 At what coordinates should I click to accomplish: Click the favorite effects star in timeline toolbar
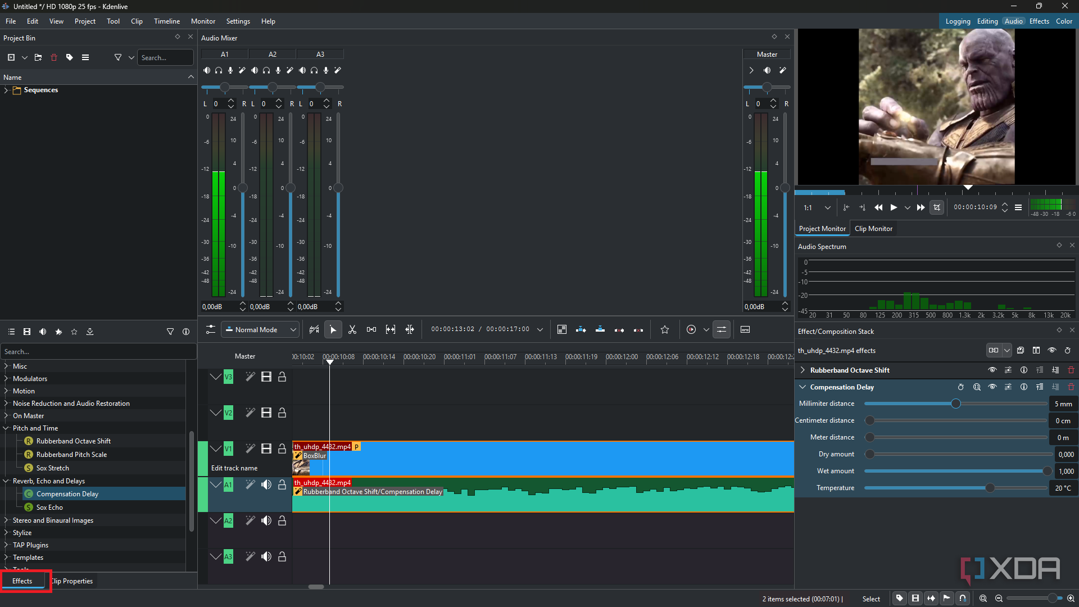pyautogui.click(x=665, y=330)
